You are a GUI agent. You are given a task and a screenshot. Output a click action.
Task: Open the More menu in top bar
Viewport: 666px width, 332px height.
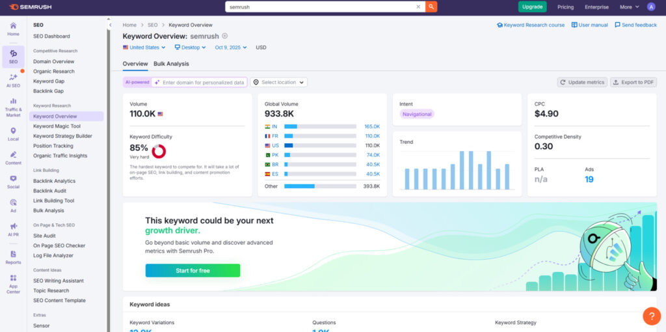(628, 7)
